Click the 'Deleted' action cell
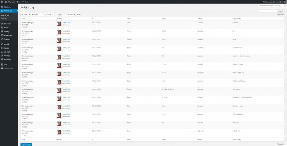Image resolution: width=287 pixels, height=146 pixels. pos(200,23)
